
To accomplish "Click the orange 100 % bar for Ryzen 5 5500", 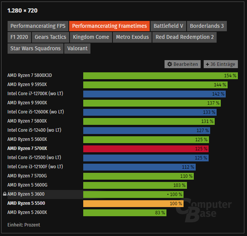I will coord(133,204).
